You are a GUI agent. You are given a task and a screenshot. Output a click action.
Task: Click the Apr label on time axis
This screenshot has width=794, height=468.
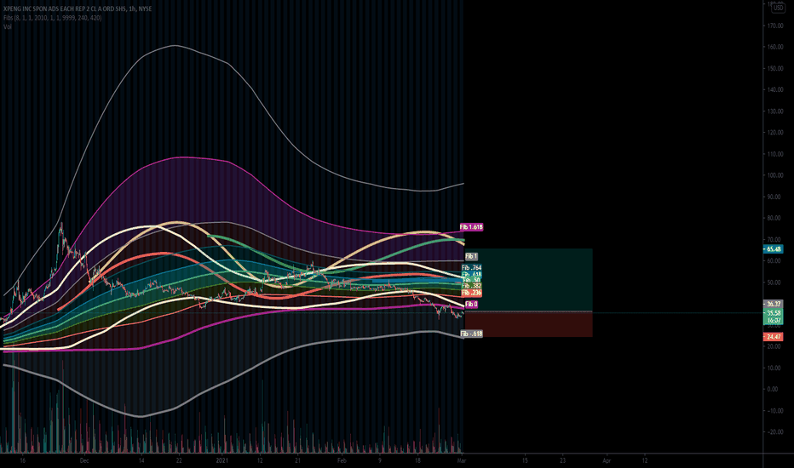coord(607,461)
